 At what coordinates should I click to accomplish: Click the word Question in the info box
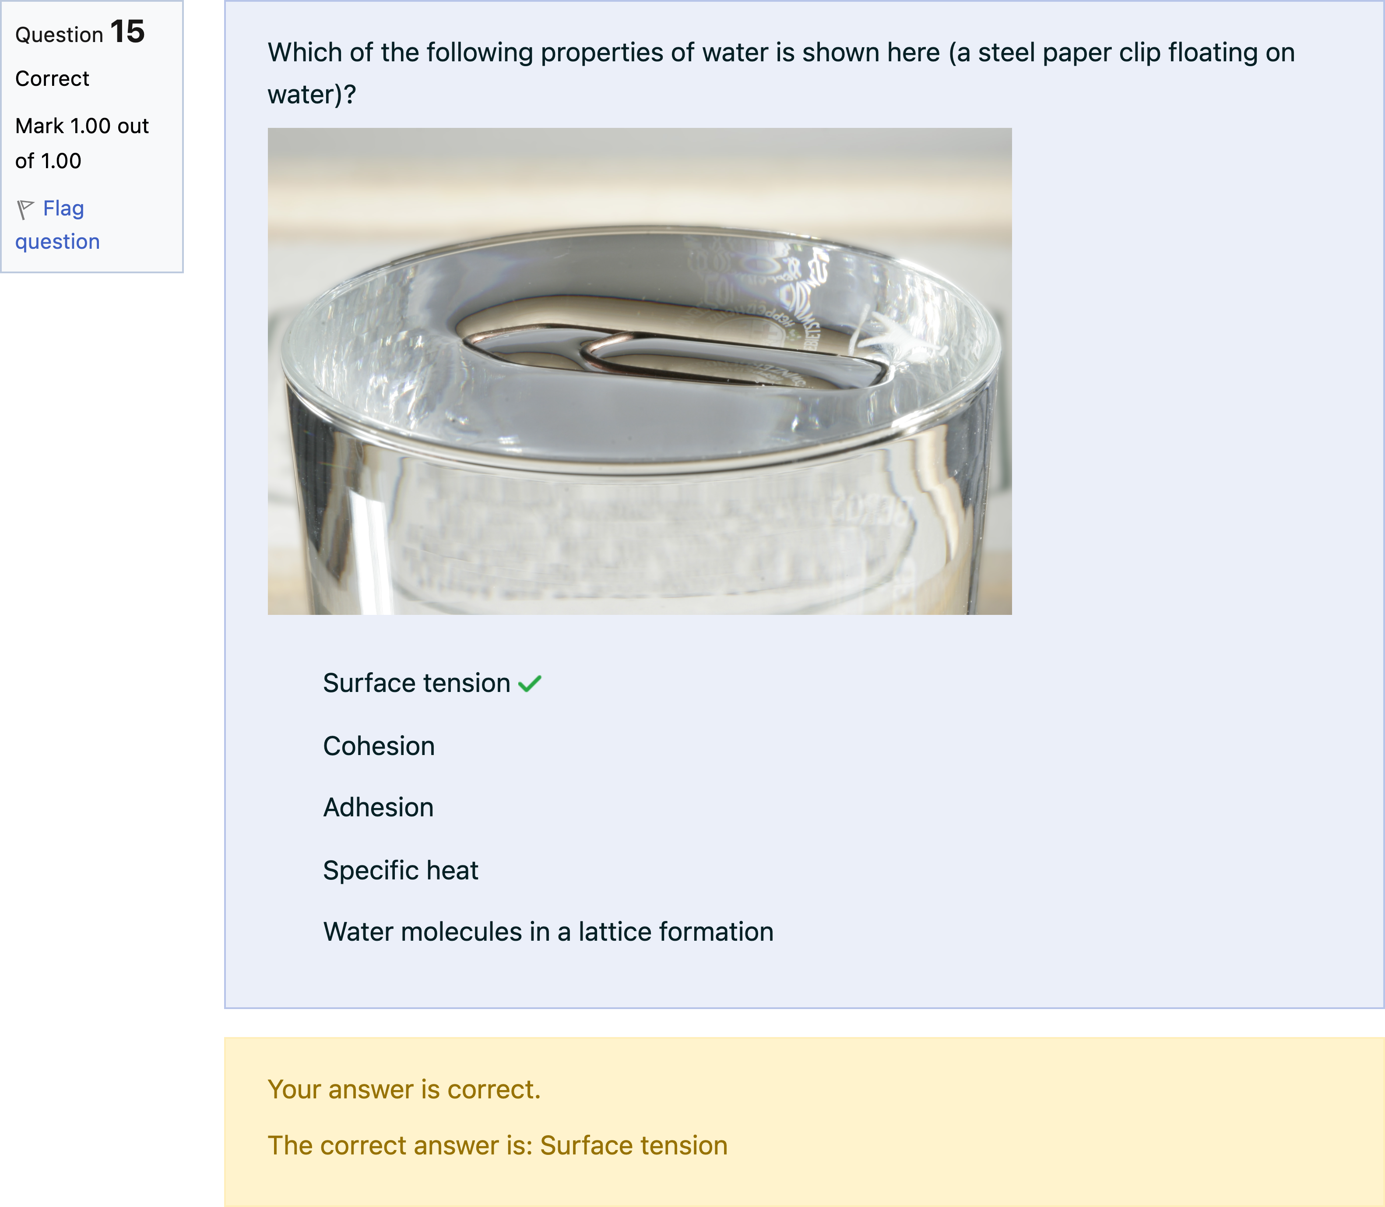(59, 35)
